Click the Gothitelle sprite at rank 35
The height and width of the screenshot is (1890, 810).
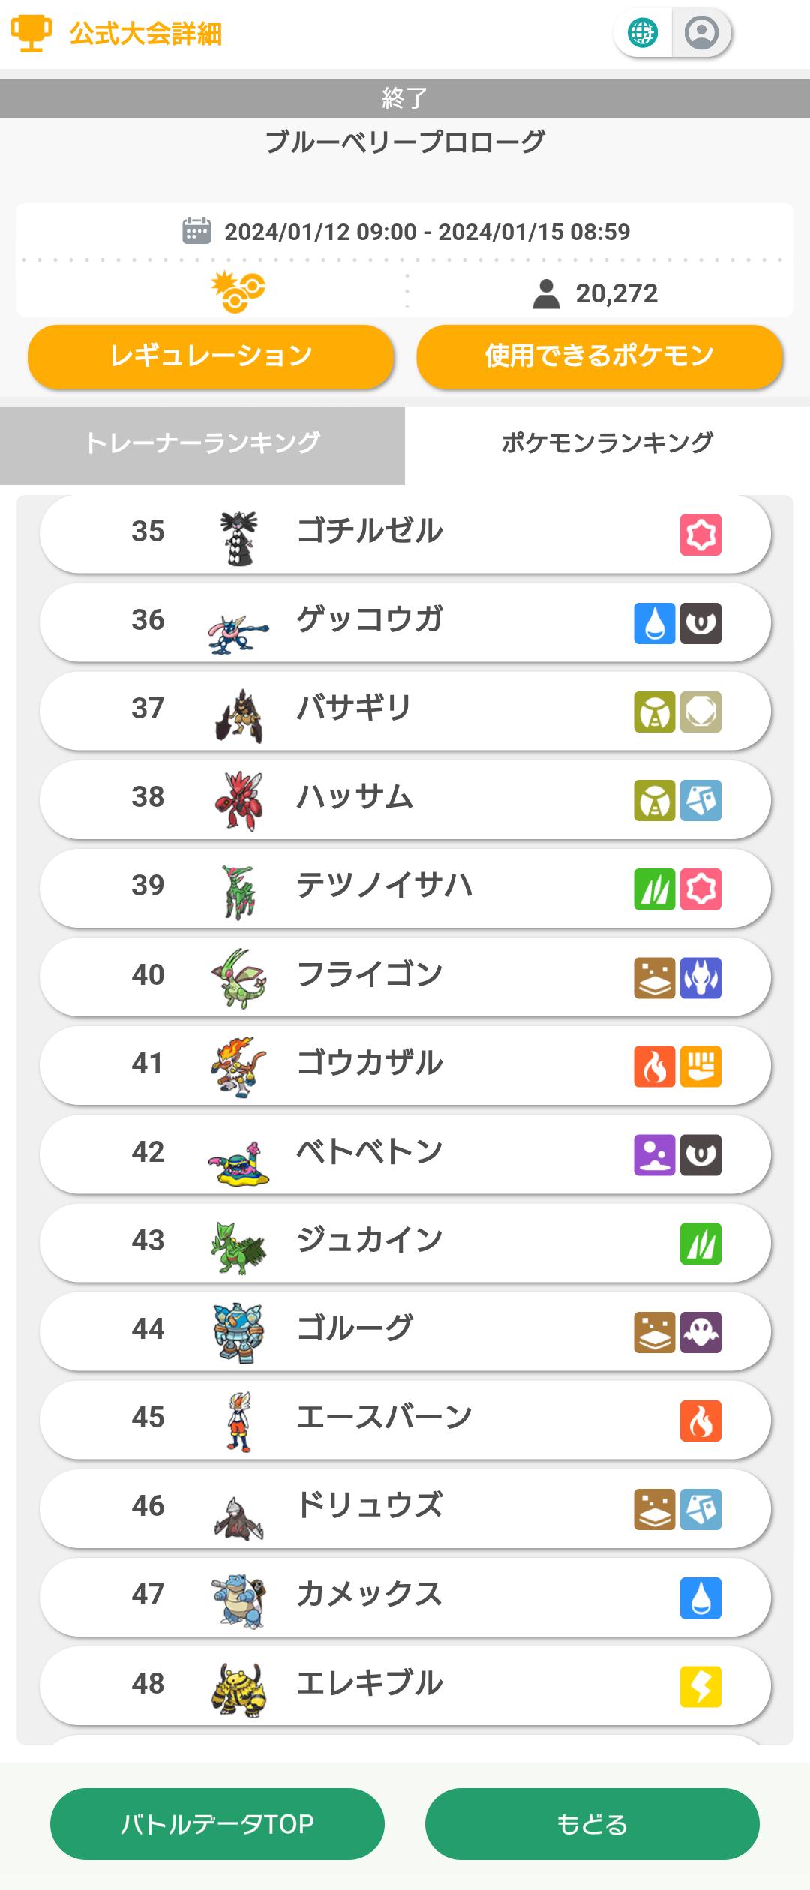pyautogui.click(x=239, y=537)
